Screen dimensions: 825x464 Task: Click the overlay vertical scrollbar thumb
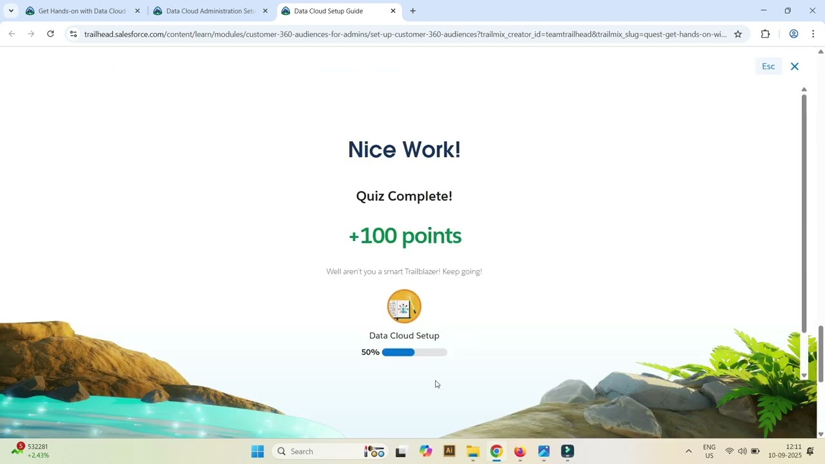pos(804,213)
